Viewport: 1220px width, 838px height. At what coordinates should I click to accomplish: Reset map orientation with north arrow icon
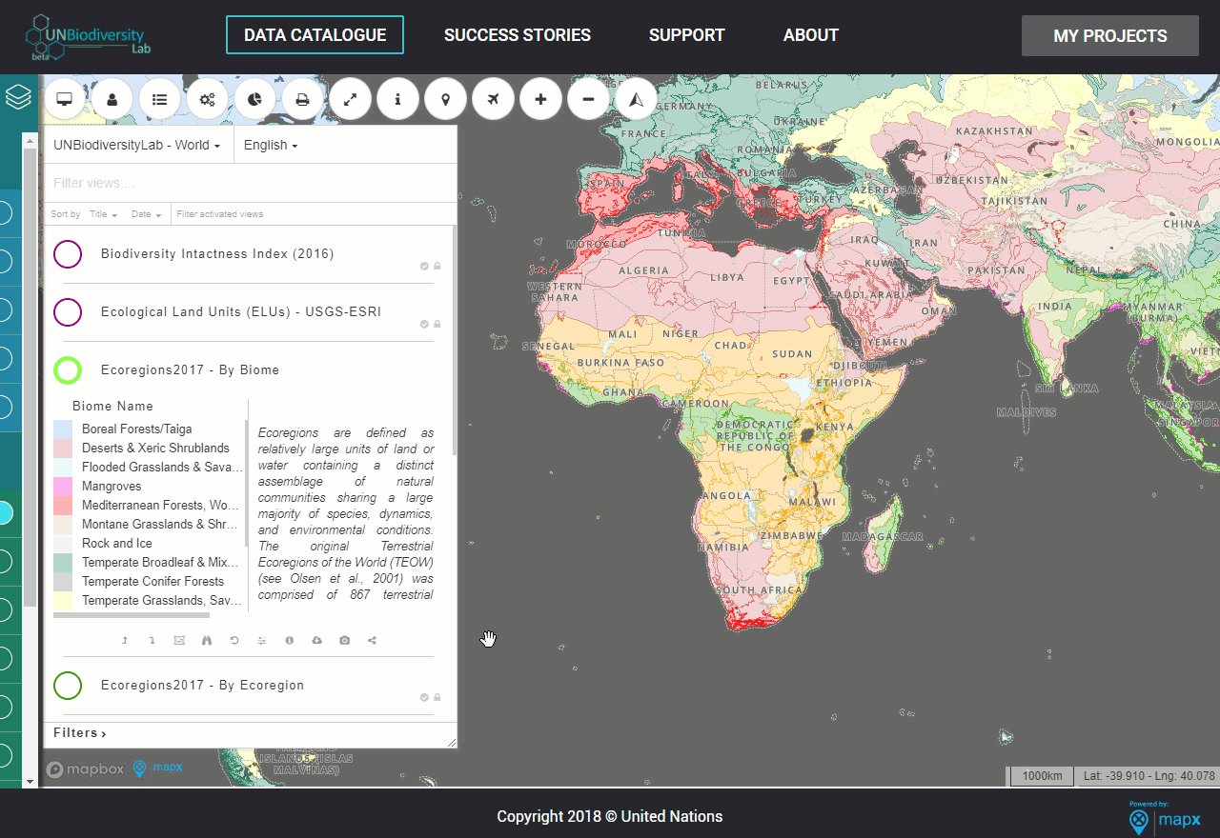coord(637,99)
